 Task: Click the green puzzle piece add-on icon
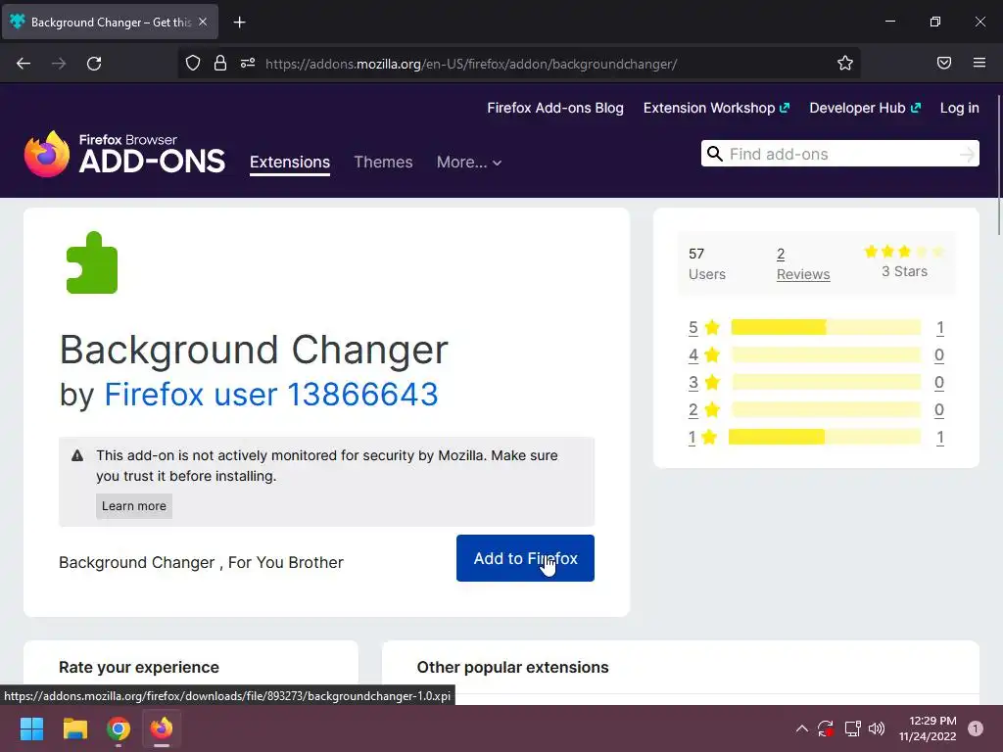(92, 262)
